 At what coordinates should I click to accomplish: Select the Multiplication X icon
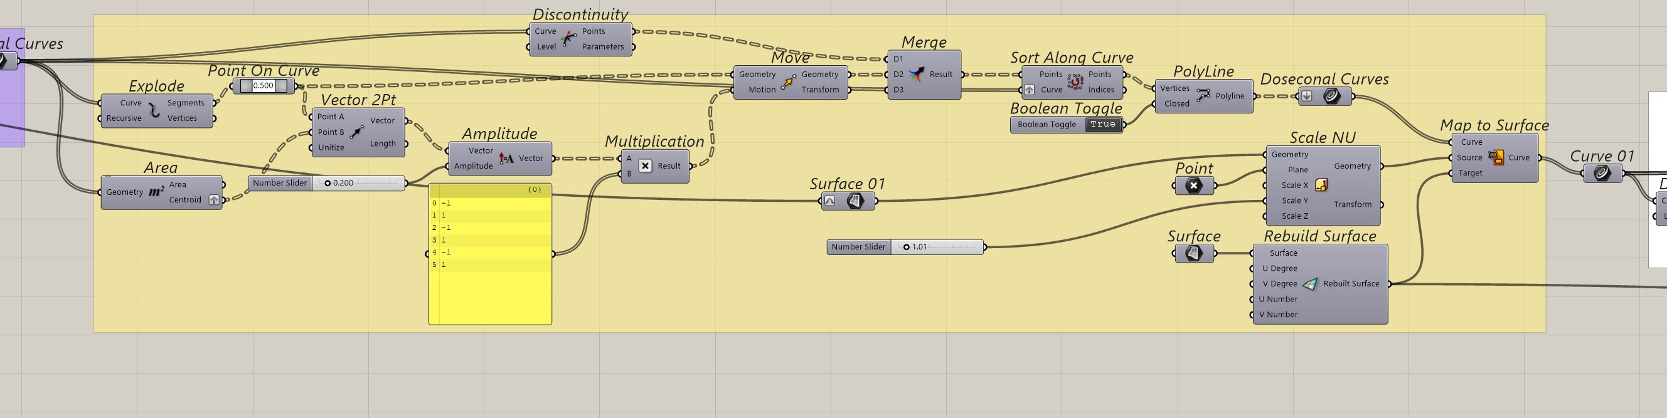click(645, 166)
